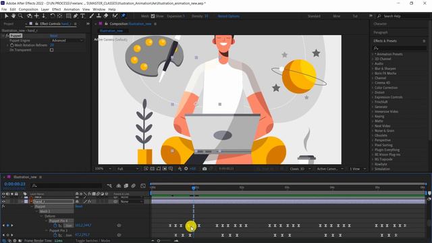Click the Puppet Pin 4 stopwatch icon
This screenshot has height=243, width=432.
[x=55, y=225]
